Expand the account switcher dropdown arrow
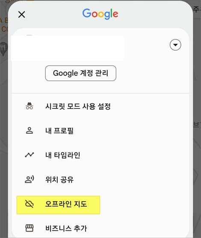Screen dimensions: 201x238 [175, 45]
